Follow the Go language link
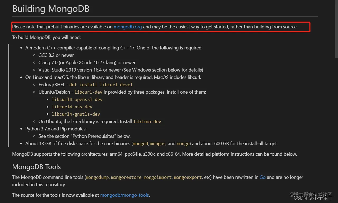Screen dimensions: 338x203 (x=263, y=177)
